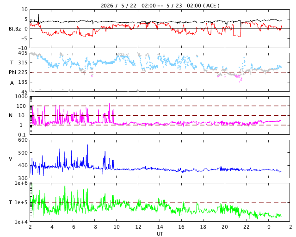Click the "T" label beside 1e+5
This screenshot has height=237, width=296.
(11, 202)
